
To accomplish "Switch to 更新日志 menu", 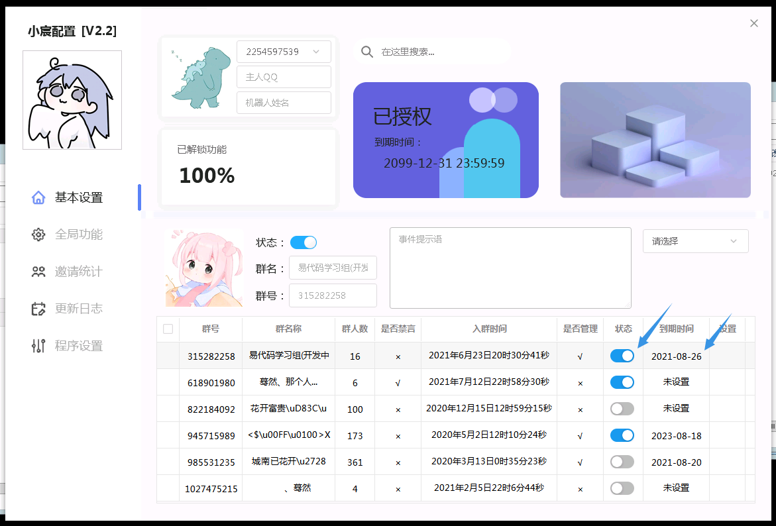I will point(79,309).
